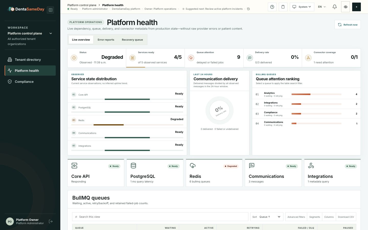Open the help question-mark icon
Viewport: 368px width, 230px height.
[272, 7]
